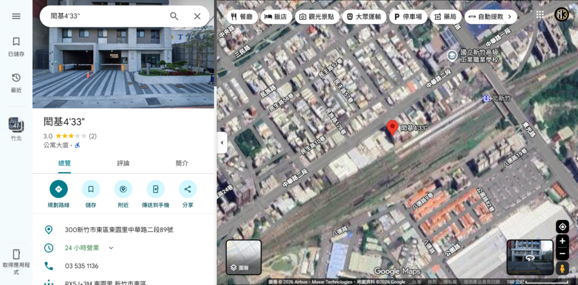The width and height of the screenshot is (578, 285).
Task: Expand the 24 小時營業 hours dropdown
Action: coord(111,248)
